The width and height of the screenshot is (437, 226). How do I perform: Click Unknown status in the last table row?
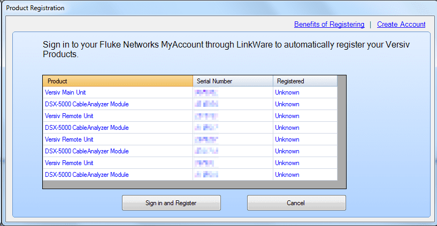click(287, 175)
